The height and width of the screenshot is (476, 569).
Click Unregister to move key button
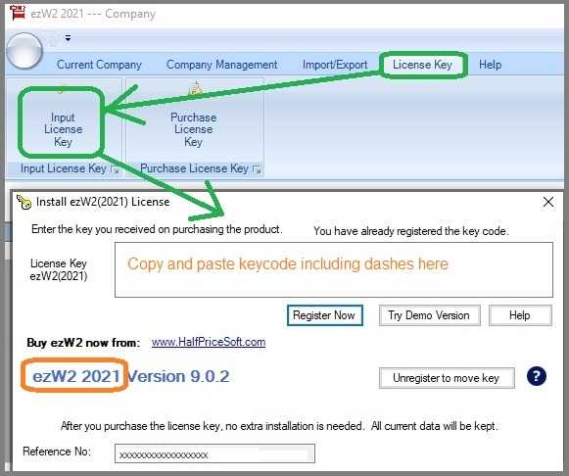coord(447,378)
